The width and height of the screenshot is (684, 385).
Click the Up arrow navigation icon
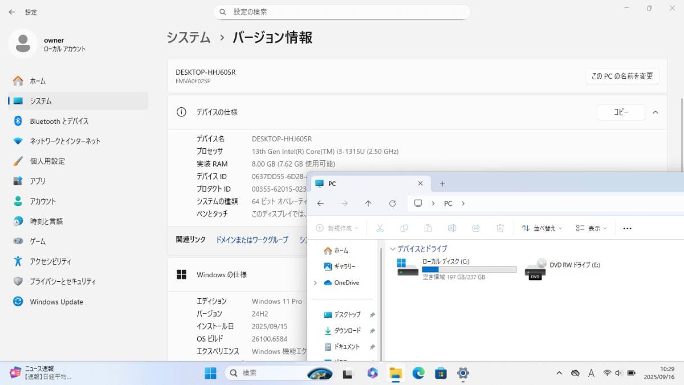point(368,204)
